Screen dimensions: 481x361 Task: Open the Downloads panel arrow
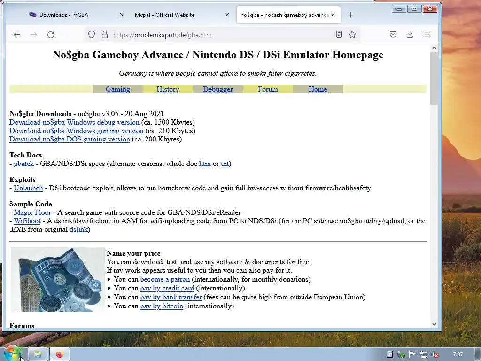tap(410, 34)
